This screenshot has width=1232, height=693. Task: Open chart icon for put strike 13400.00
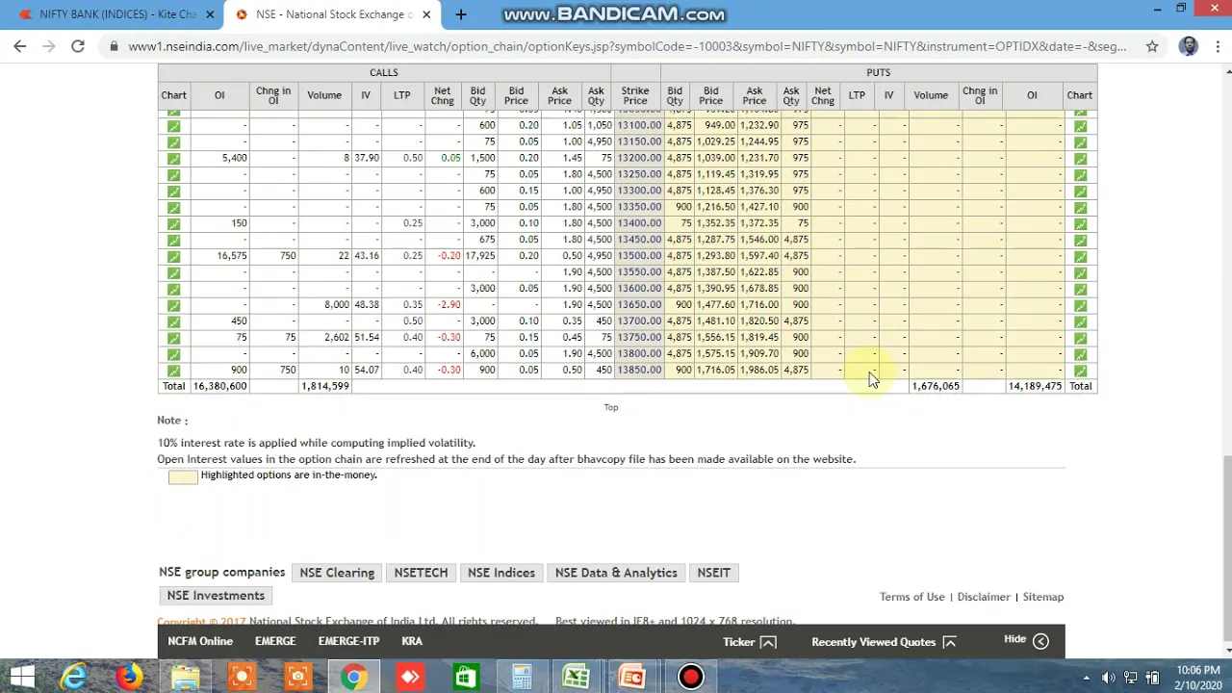tap(1080, 224)
